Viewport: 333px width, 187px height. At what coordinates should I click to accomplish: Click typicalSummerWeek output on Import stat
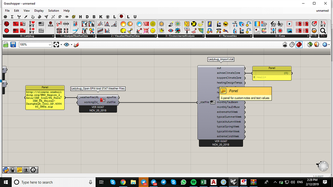(229, 117)
